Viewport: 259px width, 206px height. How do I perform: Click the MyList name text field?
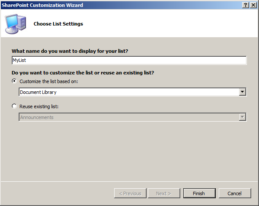coord(129,60)
